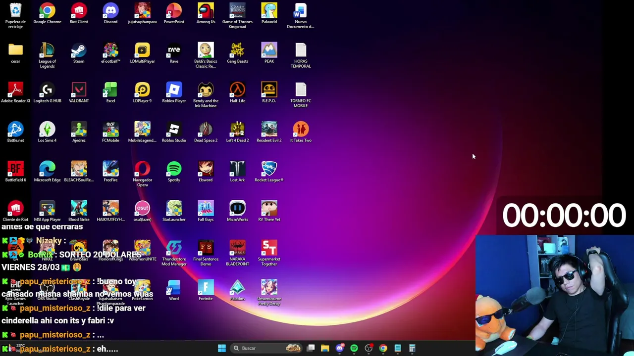Select the Battlefield 6 icon
634x356 pixels.
click(x=15, y=172)
